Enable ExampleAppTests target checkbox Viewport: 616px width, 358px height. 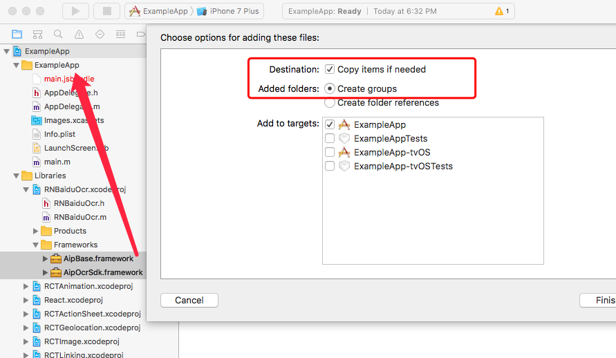[x=330, y=138]
